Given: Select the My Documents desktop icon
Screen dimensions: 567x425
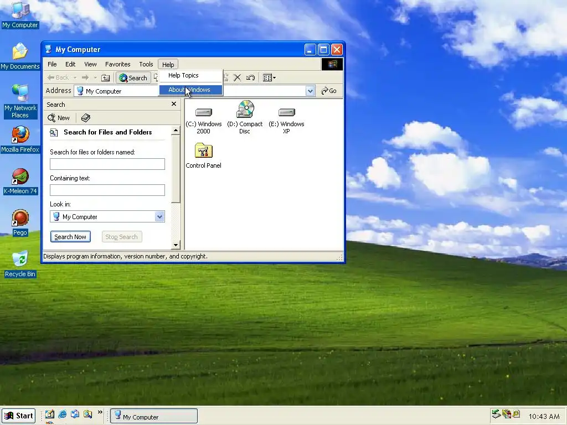Looking at the screenshot, I should pos(20,56).
